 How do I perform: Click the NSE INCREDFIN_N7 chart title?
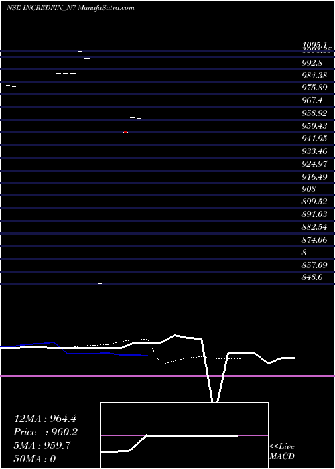pos(70,8)
